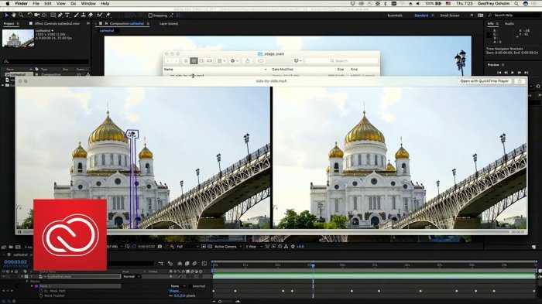The width and height of the screenshot is (542, 304).
Task: Pick the Pen tool
Action: [60, 15]
